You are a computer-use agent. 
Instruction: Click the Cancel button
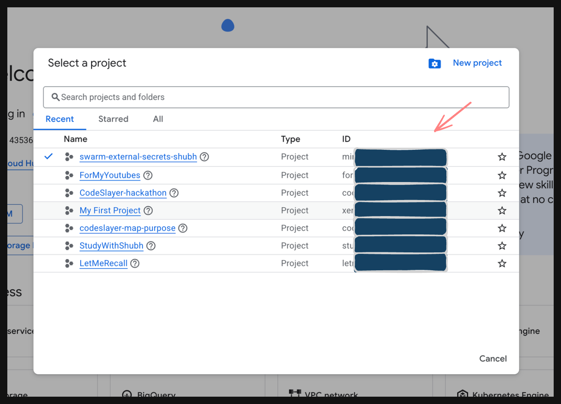coord(493,359)
